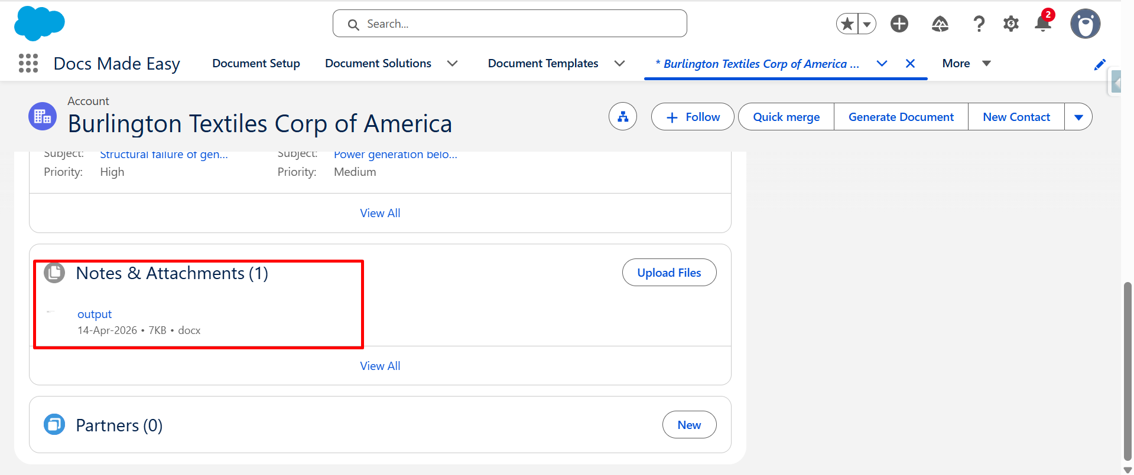Open the Document Setup tab

coord(256,63)
